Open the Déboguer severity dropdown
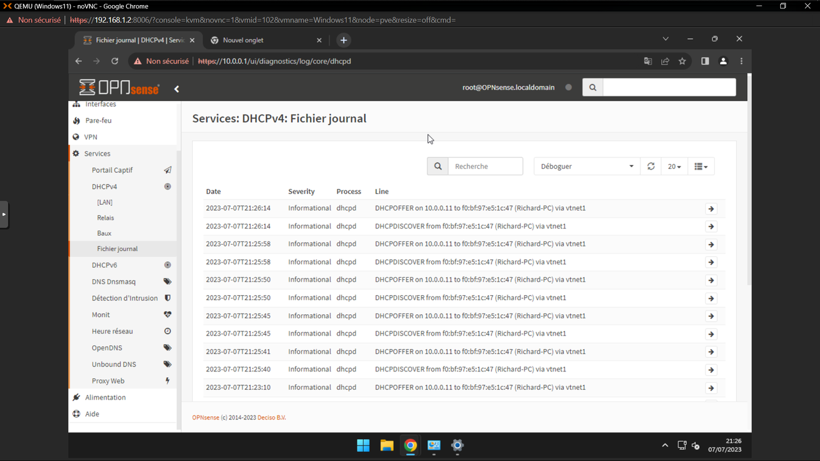820x461 pixels. [587, 166]
